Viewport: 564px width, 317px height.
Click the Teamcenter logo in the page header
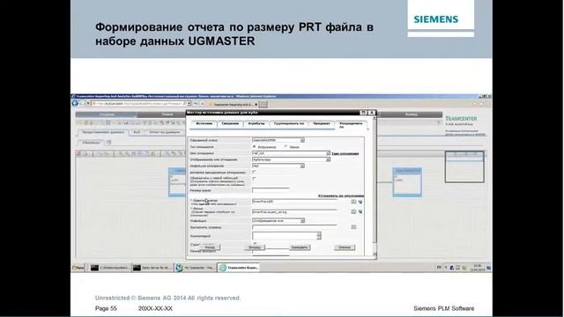461,118
